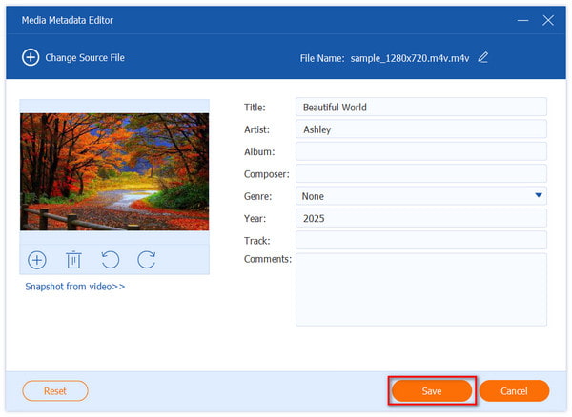Expand the Genre dropdown arrow
This screenshot has height=417, width=572.
coord(539,196)
